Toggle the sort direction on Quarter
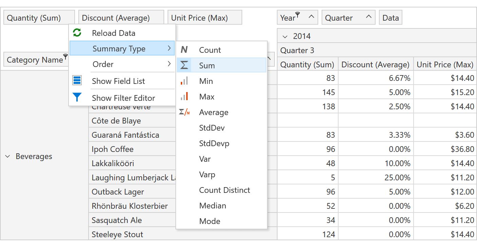The width and height of the screenshot is (477, 247). 369,17
